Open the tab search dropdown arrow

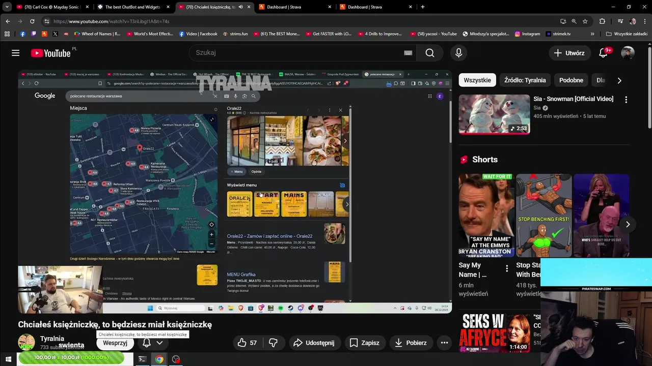7,7
